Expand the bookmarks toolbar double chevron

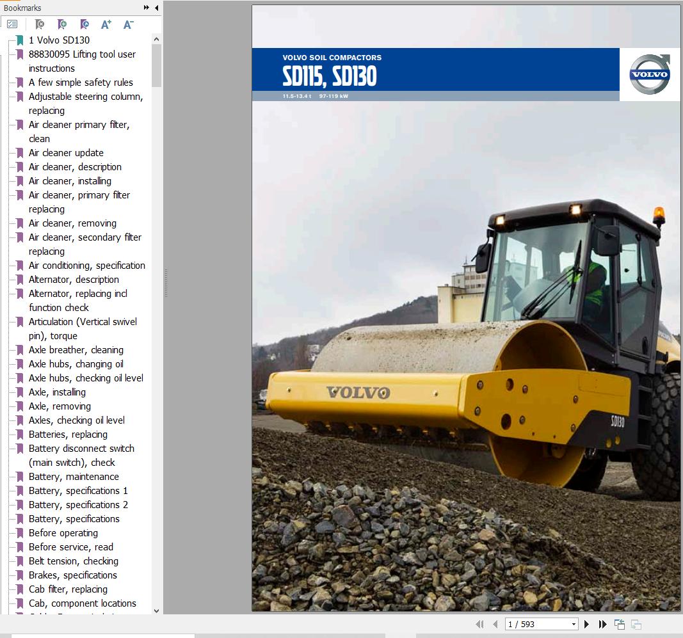[145, 8]
